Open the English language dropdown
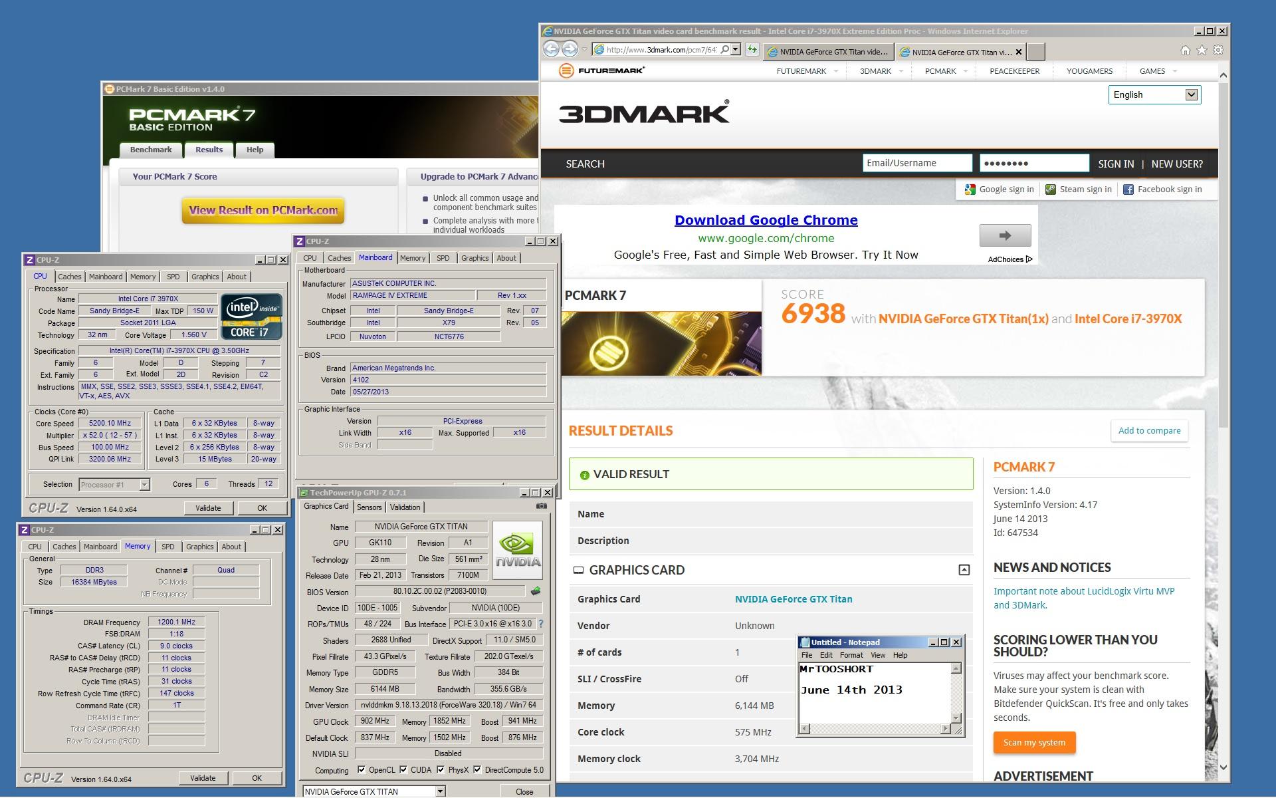 [1154, 94]
